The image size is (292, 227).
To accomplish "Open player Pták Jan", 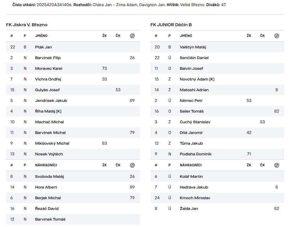I will (44, 47).
